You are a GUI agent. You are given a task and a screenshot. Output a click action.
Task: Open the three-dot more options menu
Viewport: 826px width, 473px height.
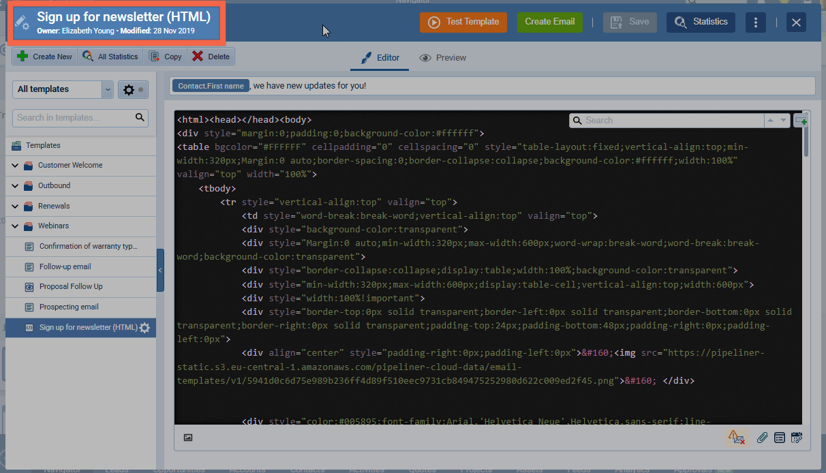[x=755, y=22]
